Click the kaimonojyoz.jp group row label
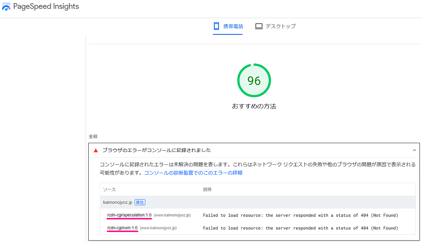Viewport: 422px width, 242px height. click(117, 202)
